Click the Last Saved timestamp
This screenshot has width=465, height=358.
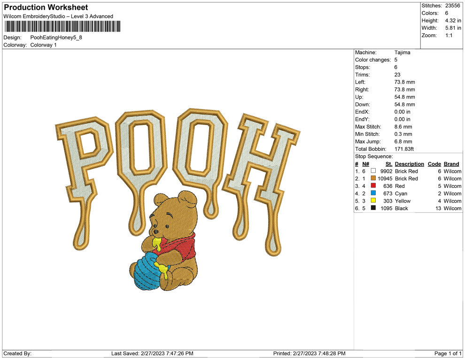point(152,353)
